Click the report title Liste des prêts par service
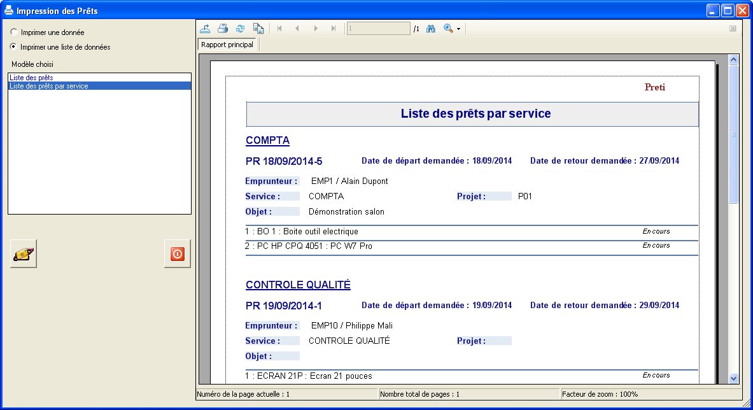The height and width of the screenshot is (410, 753). point(476,114)
